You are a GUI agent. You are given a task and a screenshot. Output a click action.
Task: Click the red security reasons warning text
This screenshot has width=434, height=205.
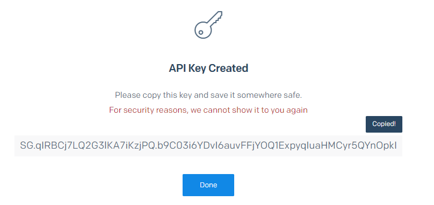208,110
